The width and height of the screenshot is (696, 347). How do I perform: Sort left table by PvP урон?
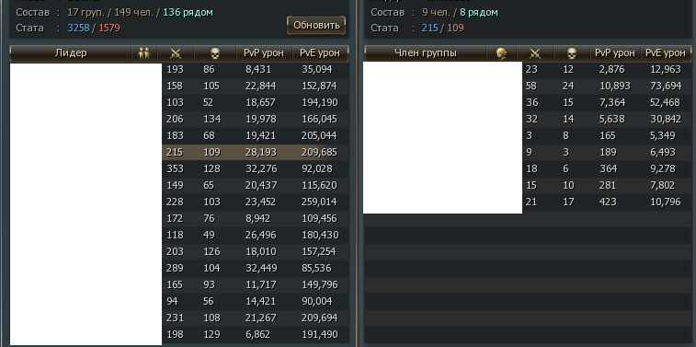pos(264,53)
